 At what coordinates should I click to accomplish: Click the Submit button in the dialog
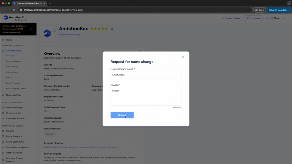[122, 115]
